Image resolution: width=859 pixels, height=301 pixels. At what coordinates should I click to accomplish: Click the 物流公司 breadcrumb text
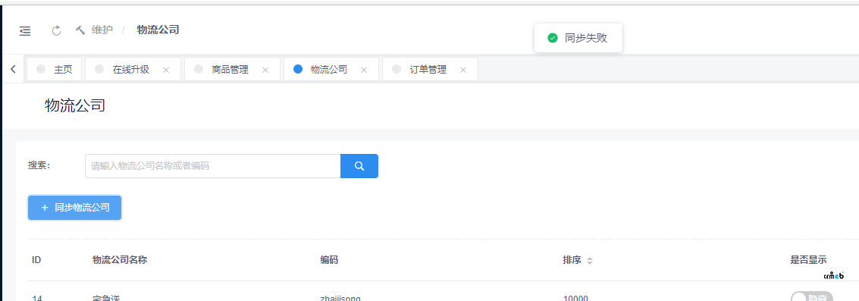158,30
